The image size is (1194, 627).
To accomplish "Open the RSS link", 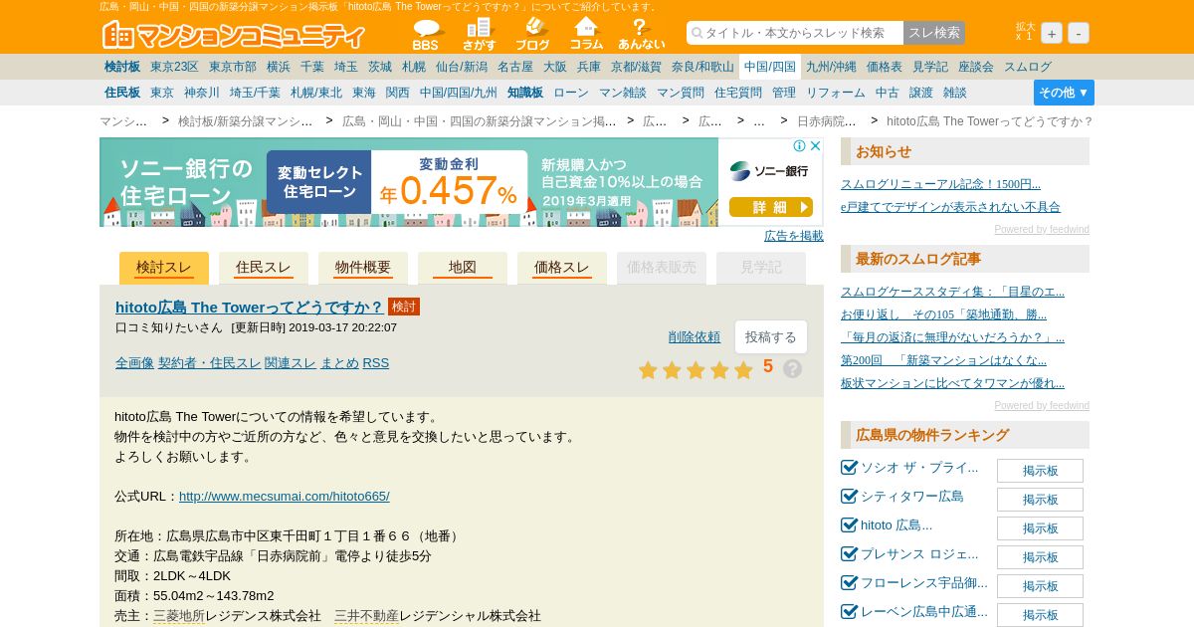I will (376, 362).
